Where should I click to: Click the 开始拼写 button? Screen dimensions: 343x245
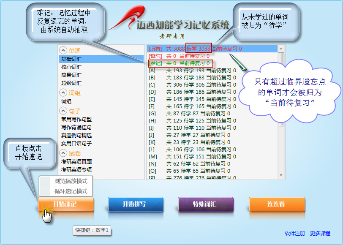point(136,204)
